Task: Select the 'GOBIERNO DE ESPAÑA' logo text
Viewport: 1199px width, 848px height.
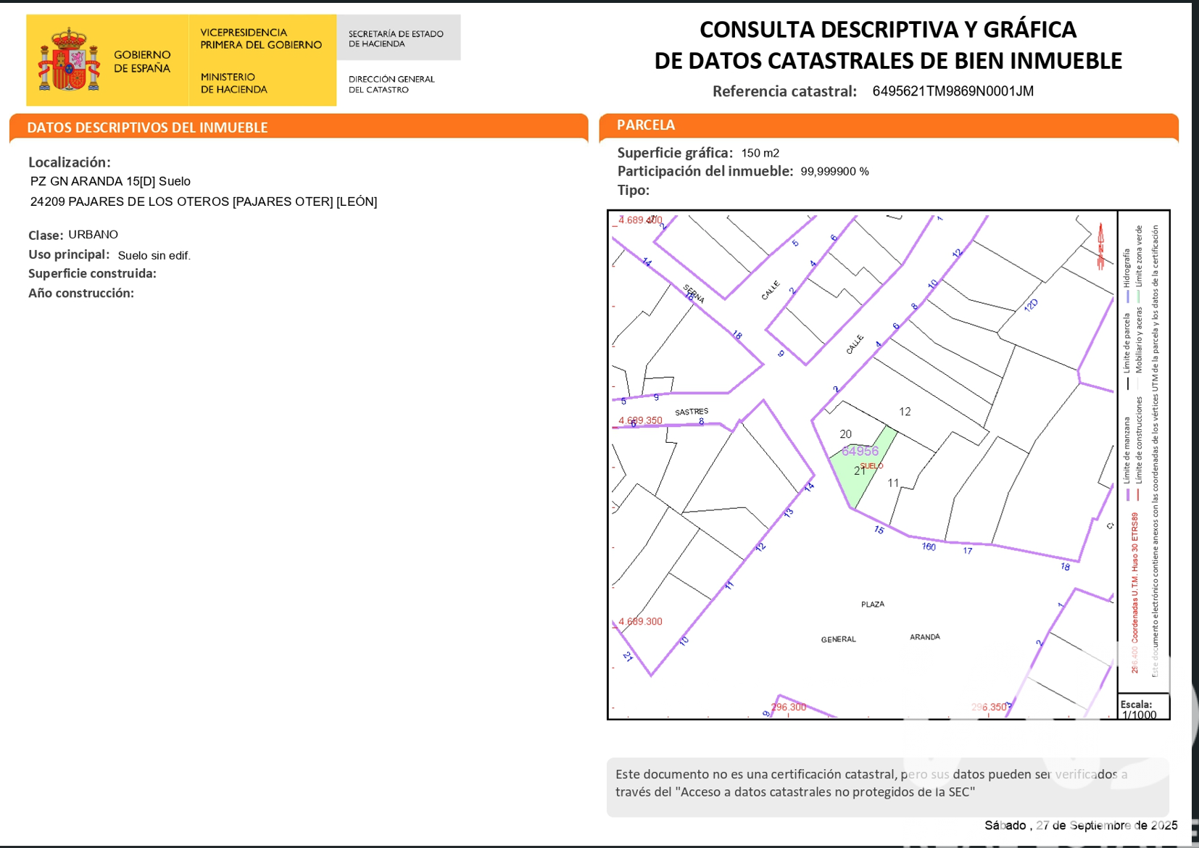Action: tap(142, 62)
